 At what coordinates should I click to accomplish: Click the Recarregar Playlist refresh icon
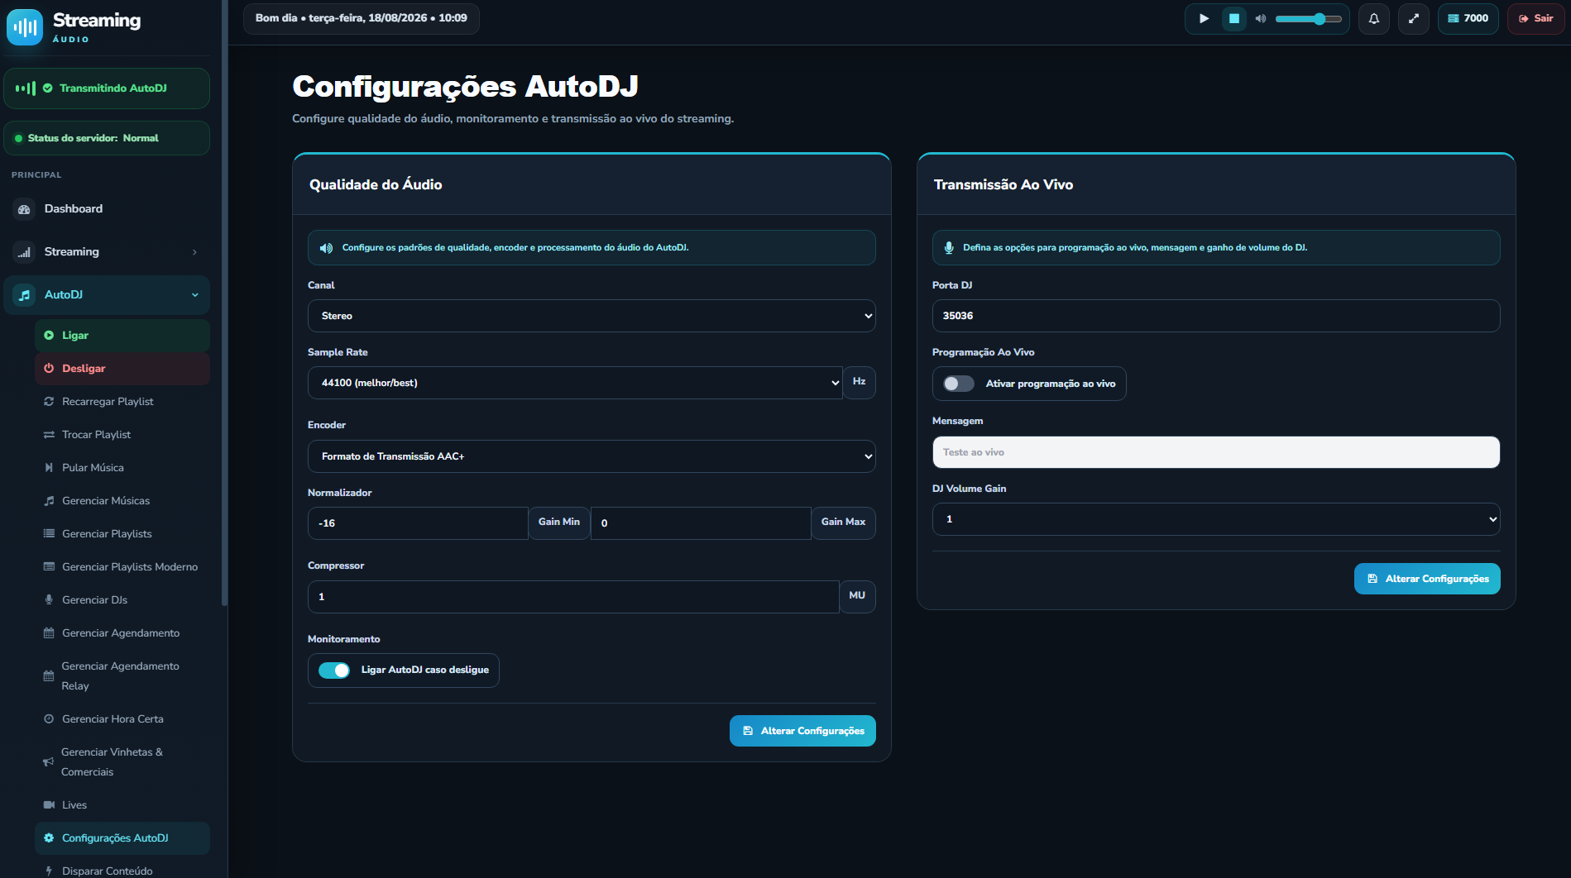[49, 402]
